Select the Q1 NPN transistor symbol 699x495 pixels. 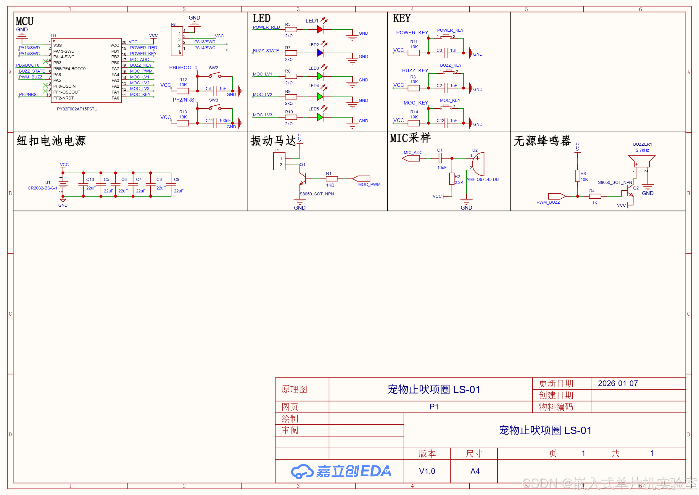click(x=303, y=179)
